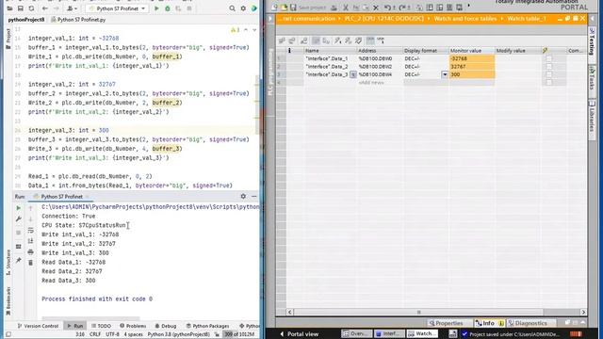
Task: Open the TODO tool window
Action: [x=101, y=326]
